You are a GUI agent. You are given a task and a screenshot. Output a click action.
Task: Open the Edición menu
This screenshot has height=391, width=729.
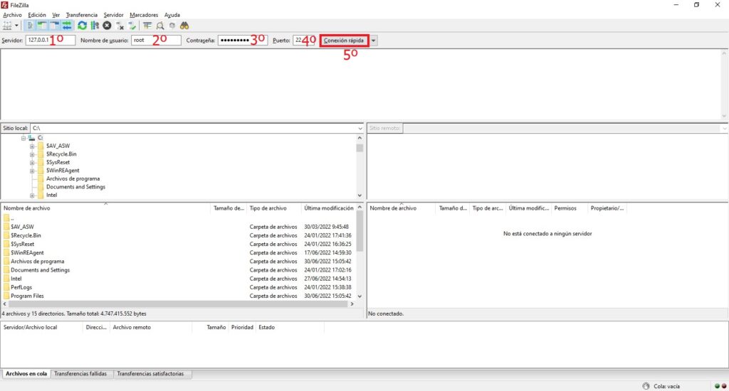tap(37, 15)
